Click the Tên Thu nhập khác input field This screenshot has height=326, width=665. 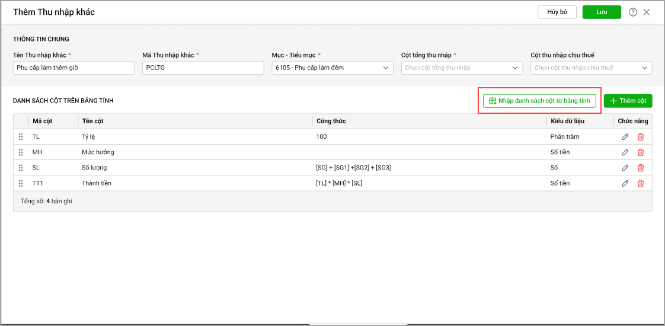point(73,68)
